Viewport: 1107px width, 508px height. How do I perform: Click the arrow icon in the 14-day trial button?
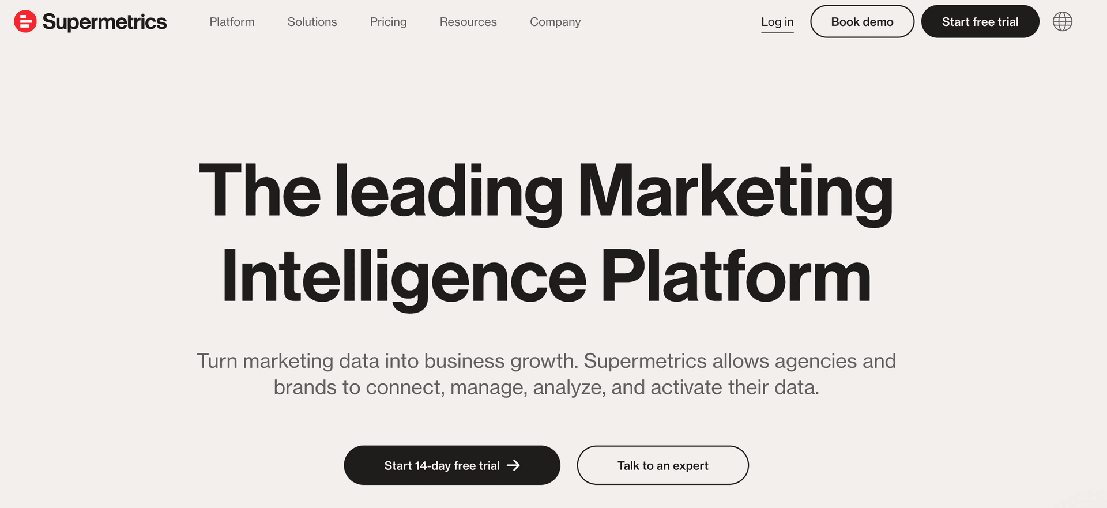(513, 465)
